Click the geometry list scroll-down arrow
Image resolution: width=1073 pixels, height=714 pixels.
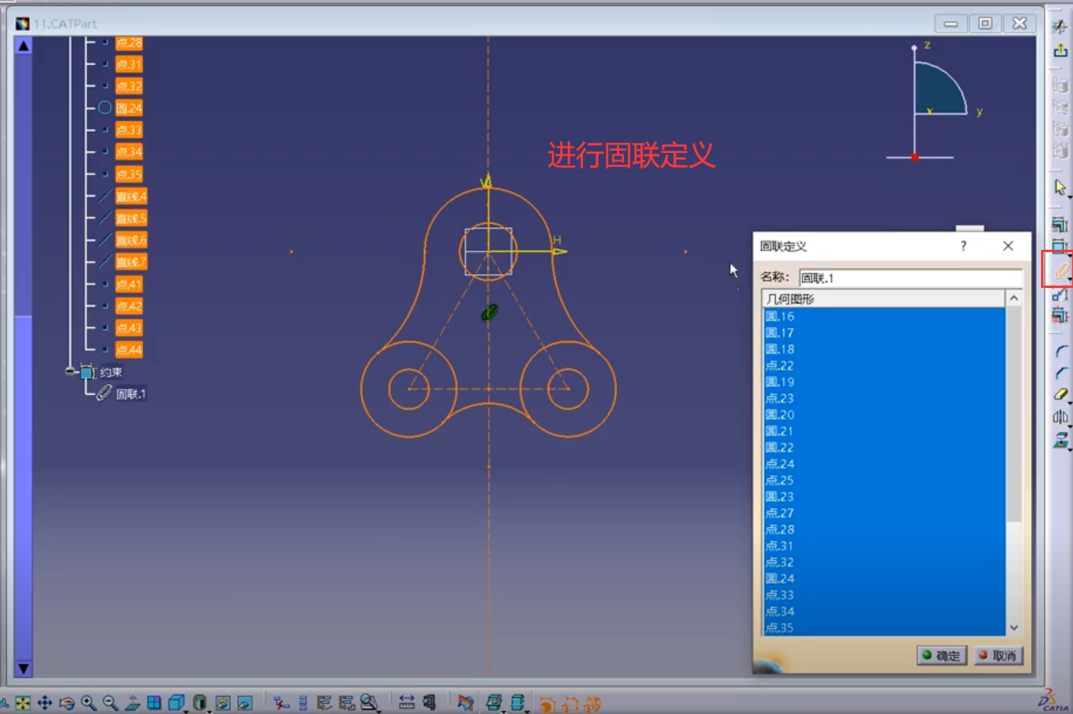tap(1014, 627)
